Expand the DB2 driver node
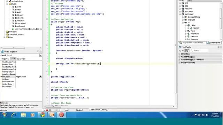Screen dimensions: 223x125 click(x=180, y=6)
